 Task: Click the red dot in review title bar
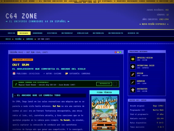tap(116, 52)
